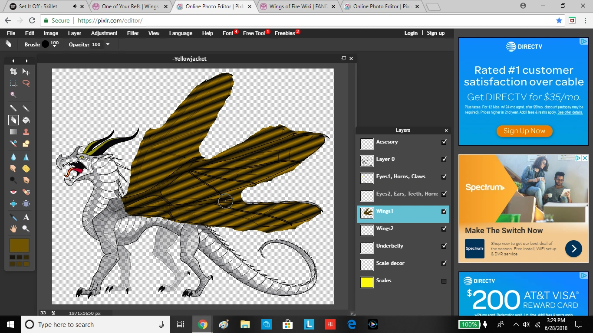This screenshot has width=593, height=333.
Task: Click the Login link
Action: coord(411,33)
